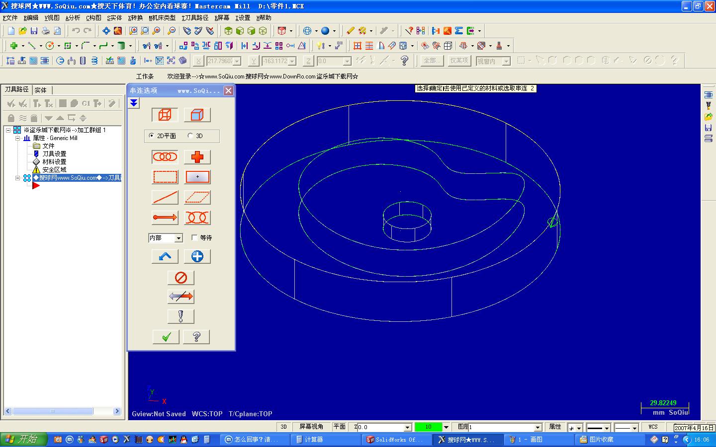Open chaining options exclamation mark button

[181, 316]
